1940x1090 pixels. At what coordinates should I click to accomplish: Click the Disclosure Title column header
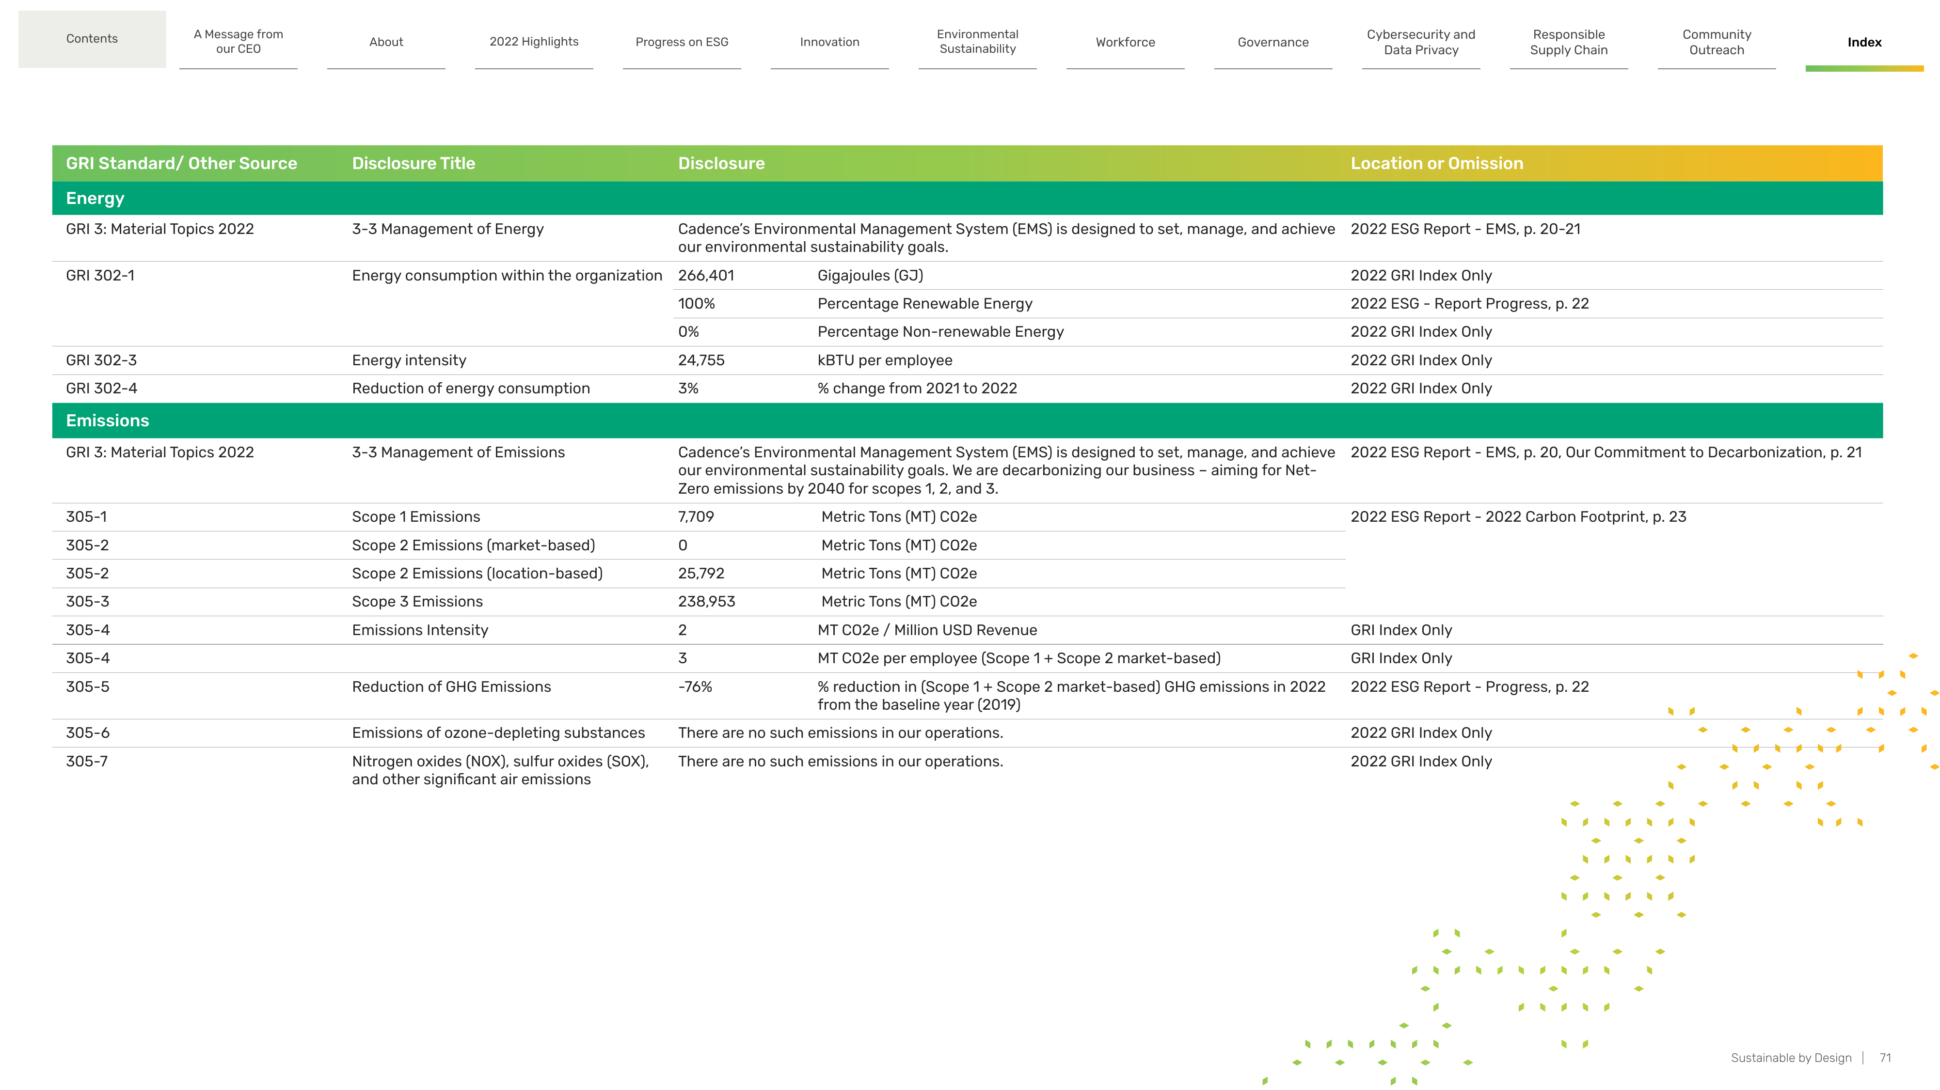tap(413, 163)
